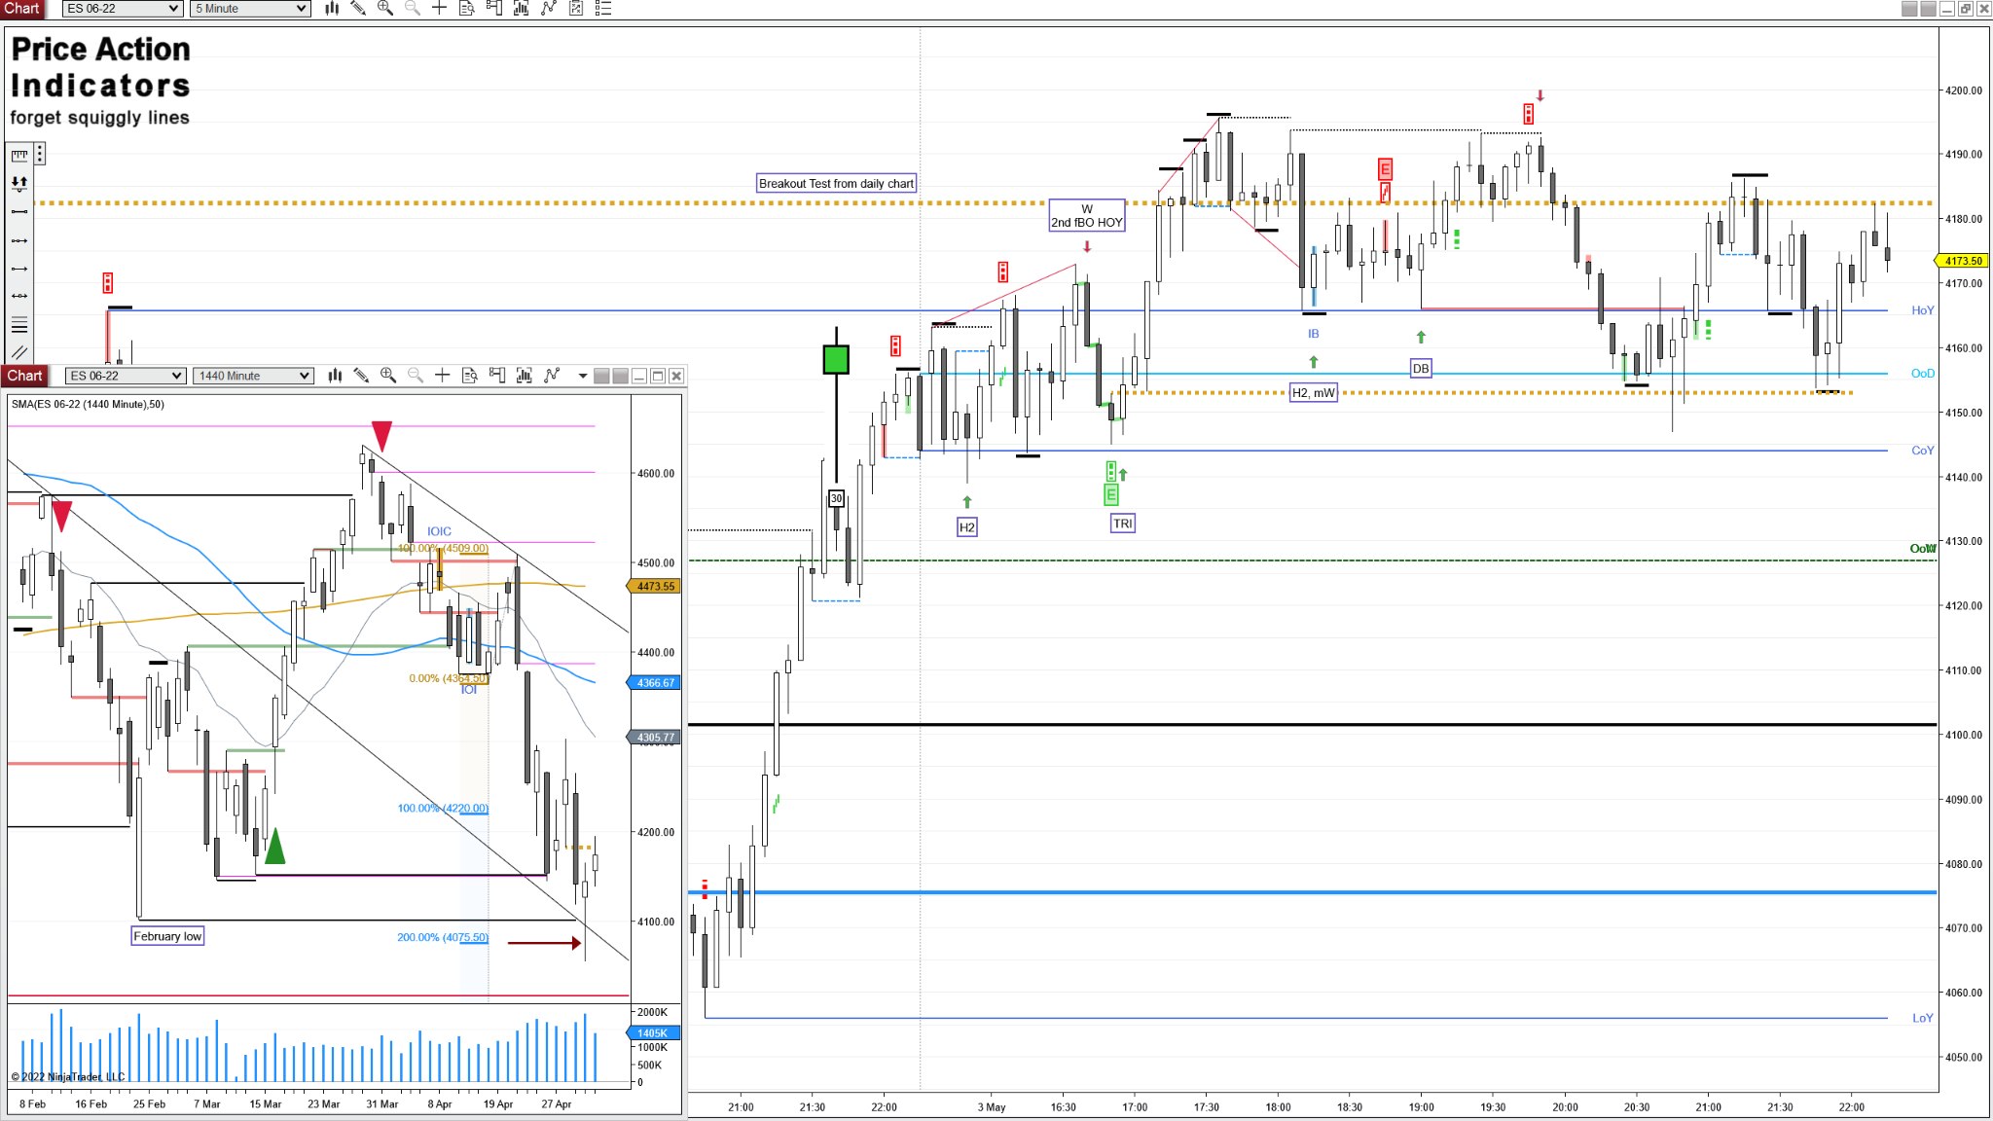This screenshot has width=1993, height=1121.
Task: Select pencil draw tool in 1440 Minute chart
Action: point(361,376)
